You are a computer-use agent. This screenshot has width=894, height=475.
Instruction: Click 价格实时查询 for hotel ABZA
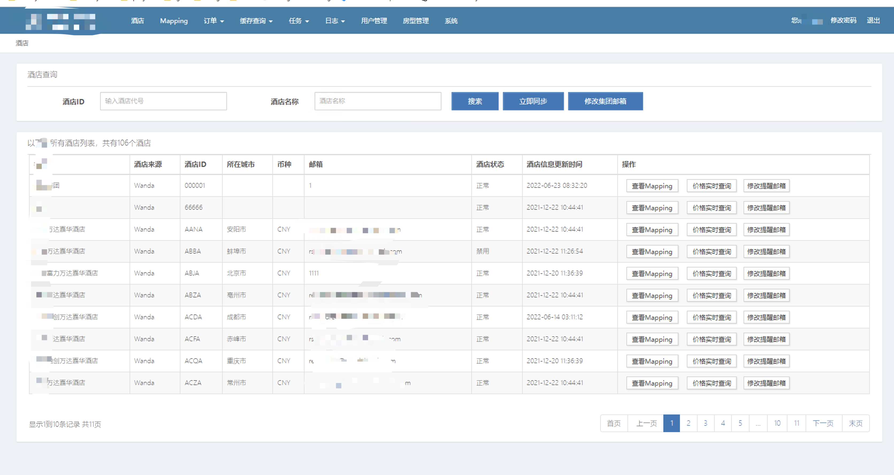[x=712, y=295]
